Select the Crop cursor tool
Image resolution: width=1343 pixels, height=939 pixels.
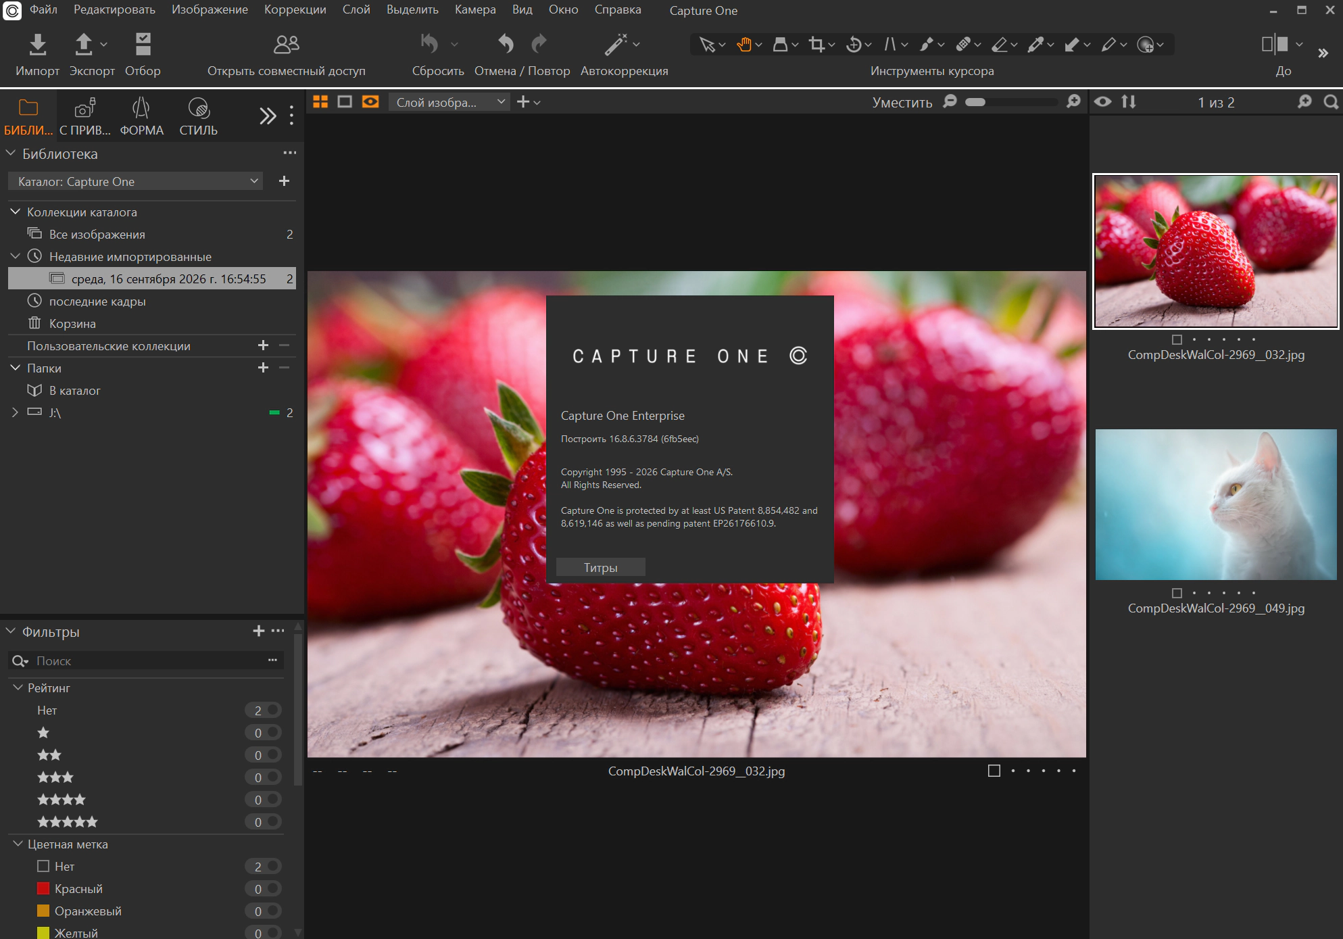(x=816, y=45)
